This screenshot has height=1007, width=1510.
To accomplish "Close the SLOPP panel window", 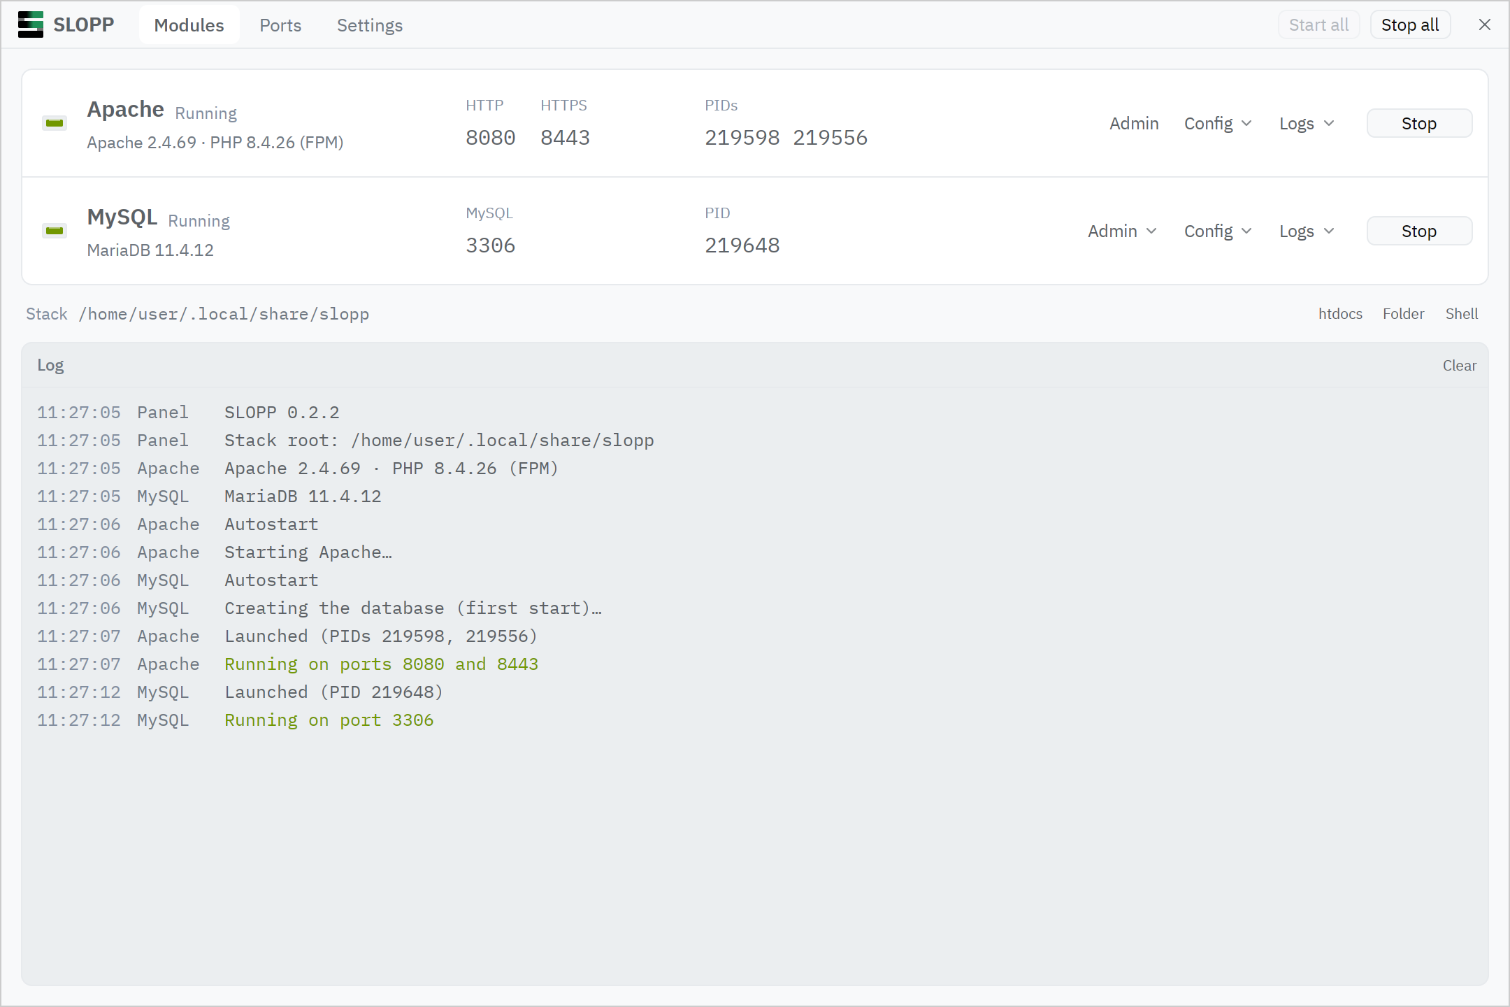I will [x=1485, y=24].
